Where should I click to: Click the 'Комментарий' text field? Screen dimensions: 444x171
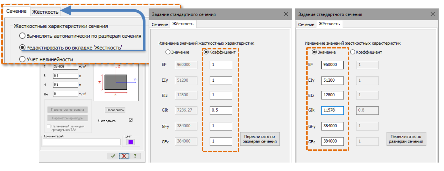click(82, 142)
